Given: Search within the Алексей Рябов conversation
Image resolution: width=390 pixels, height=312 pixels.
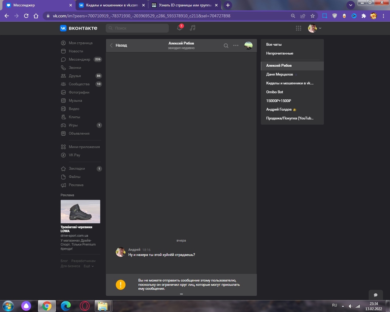Looking at the screenshot, I should [x=226, y=46].
